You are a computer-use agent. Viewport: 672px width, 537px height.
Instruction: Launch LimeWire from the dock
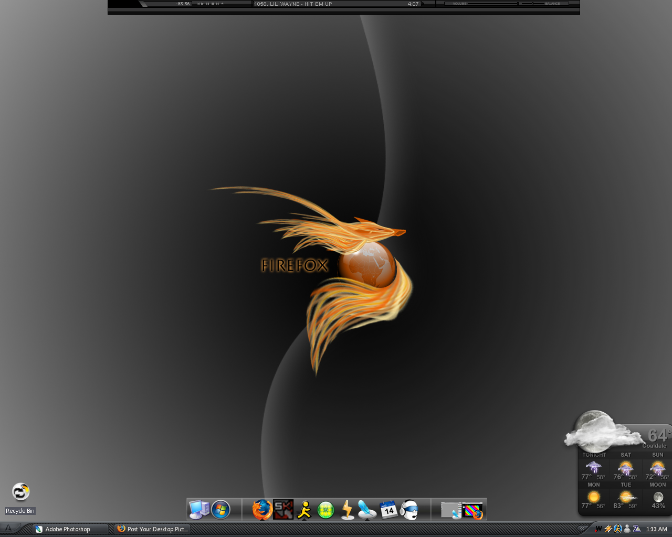(325, 510)
